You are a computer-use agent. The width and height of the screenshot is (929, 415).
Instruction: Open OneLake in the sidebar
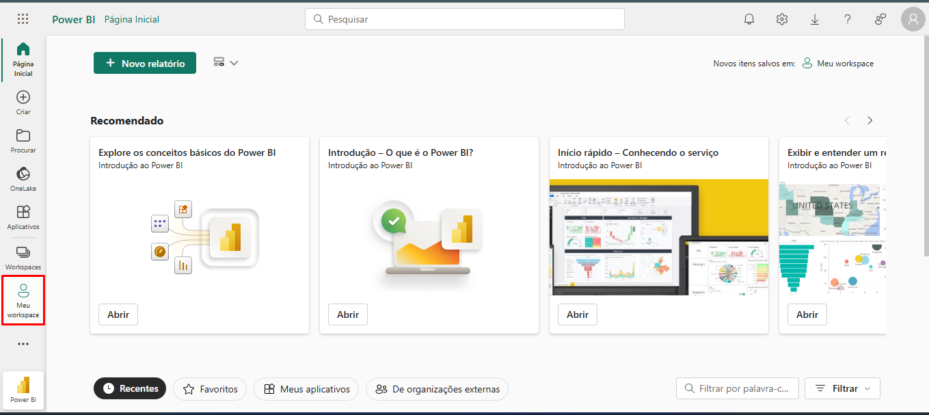(x=23, y=179)
